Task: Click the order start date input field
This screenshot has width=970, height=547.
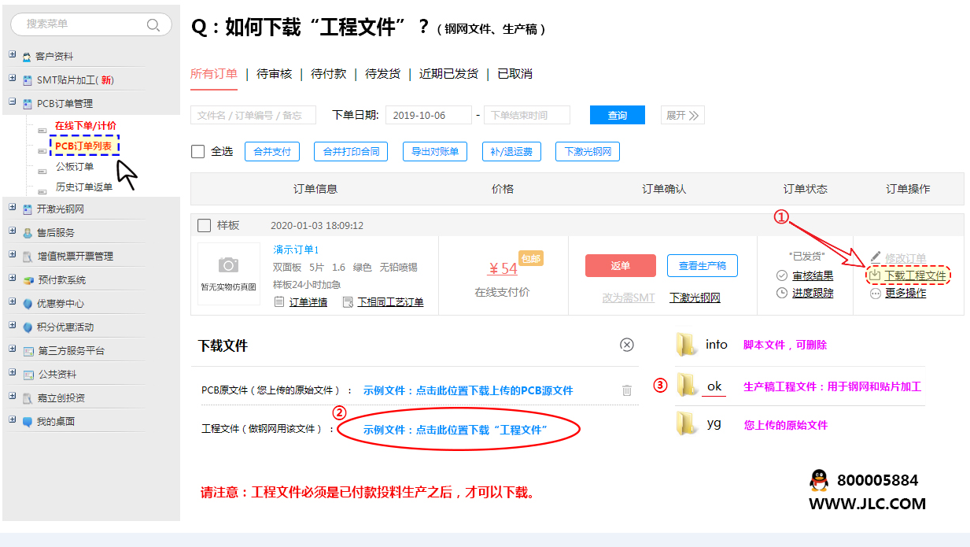Action: coord(428,116)
